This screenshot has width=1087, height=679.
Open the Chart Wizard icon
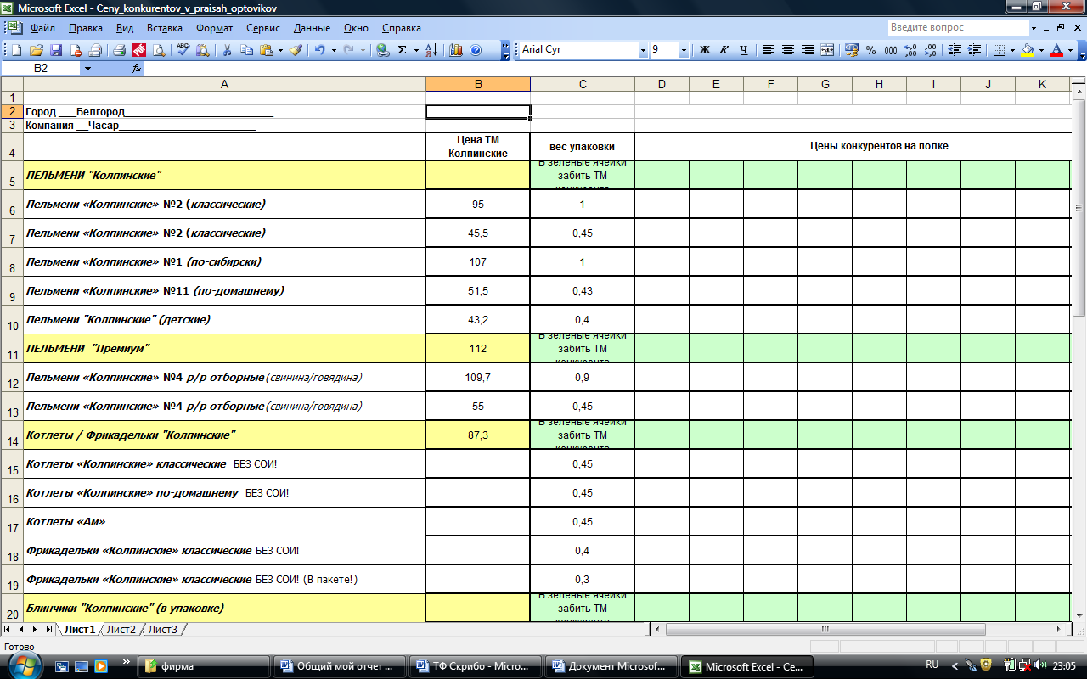tap(456, 50)
